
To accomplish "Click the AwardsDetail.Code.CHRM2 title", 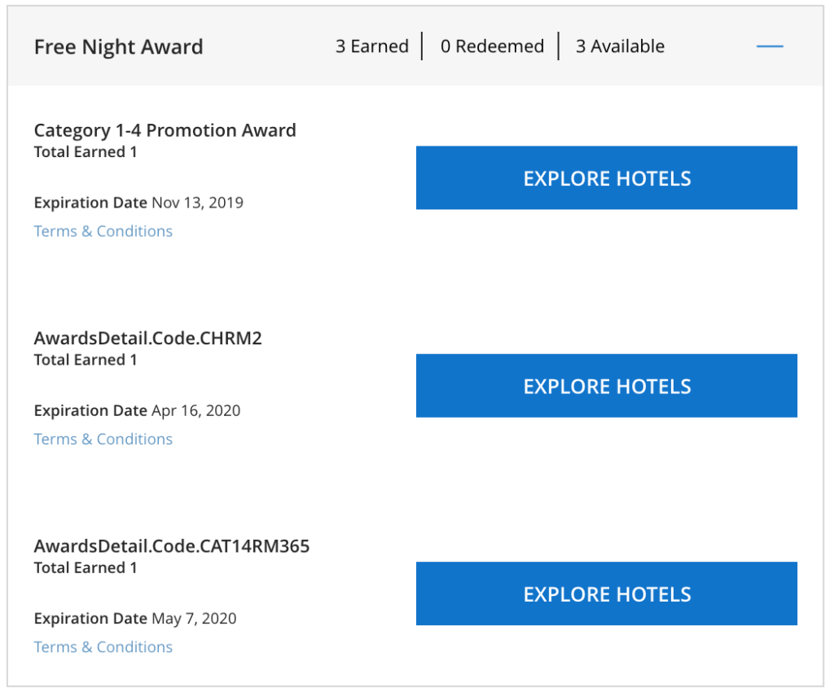I will [x=147, y=338].
